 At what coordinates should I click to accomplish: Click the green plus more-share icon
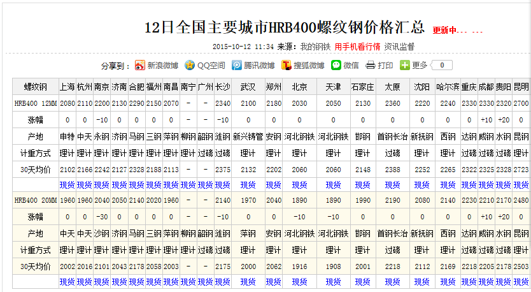click(405, 65)
